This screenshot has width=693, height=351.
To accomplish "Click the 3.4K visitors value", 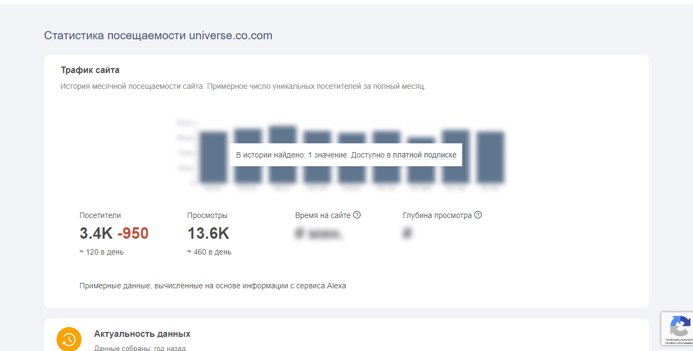I will 96,233.
